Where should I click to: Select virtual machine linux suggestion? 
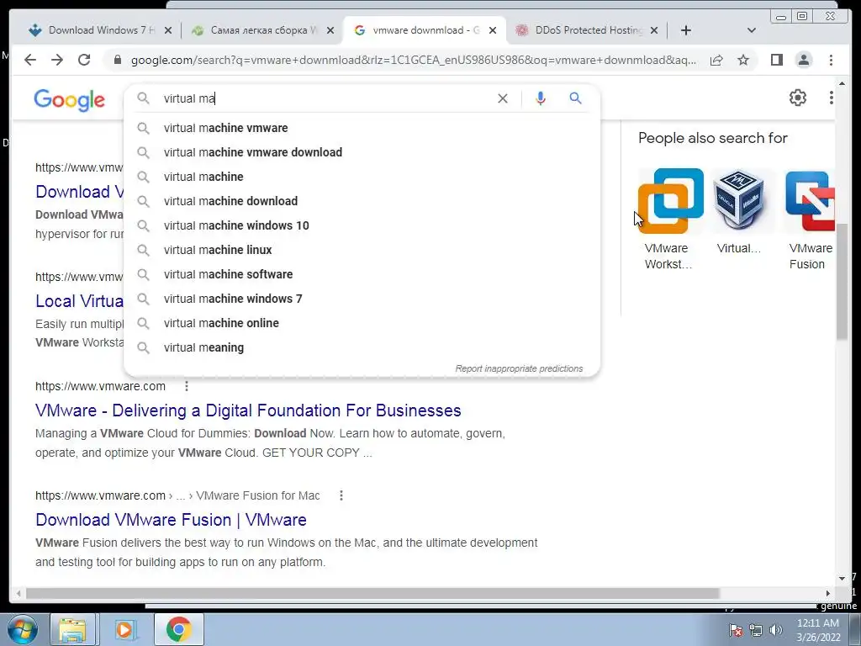pos(362,250)
